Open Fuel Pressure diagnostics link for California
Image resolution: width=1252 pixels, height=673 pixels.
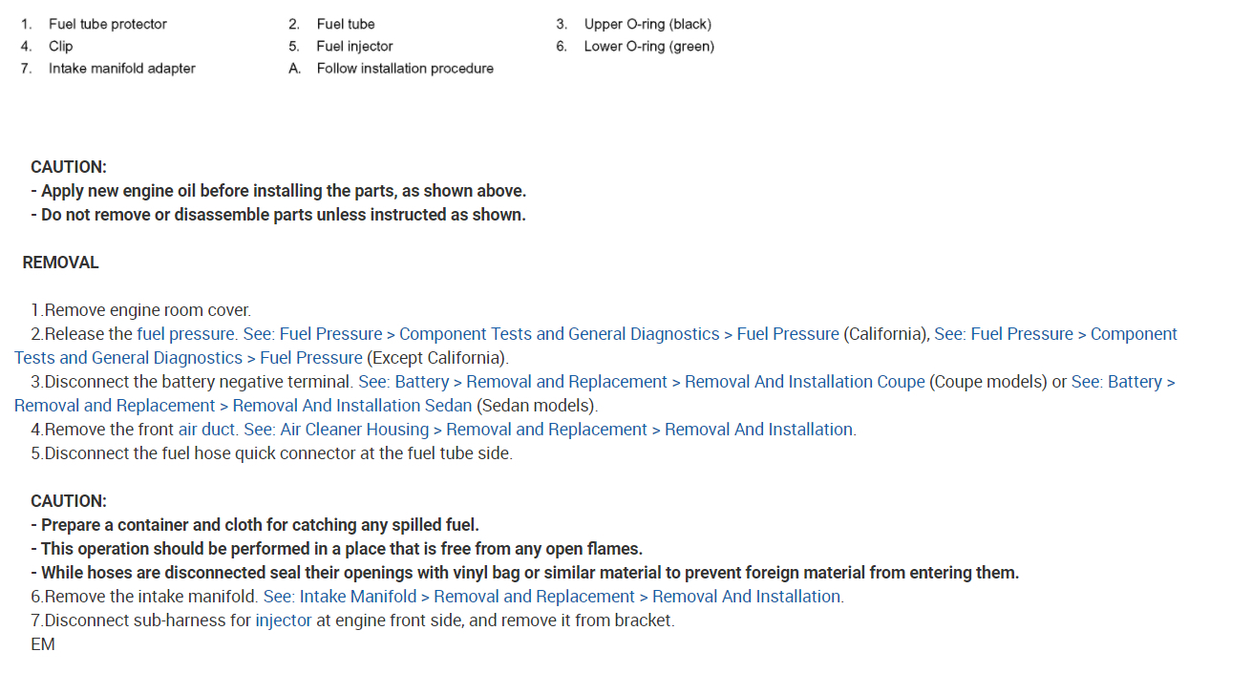coord(541,334)
